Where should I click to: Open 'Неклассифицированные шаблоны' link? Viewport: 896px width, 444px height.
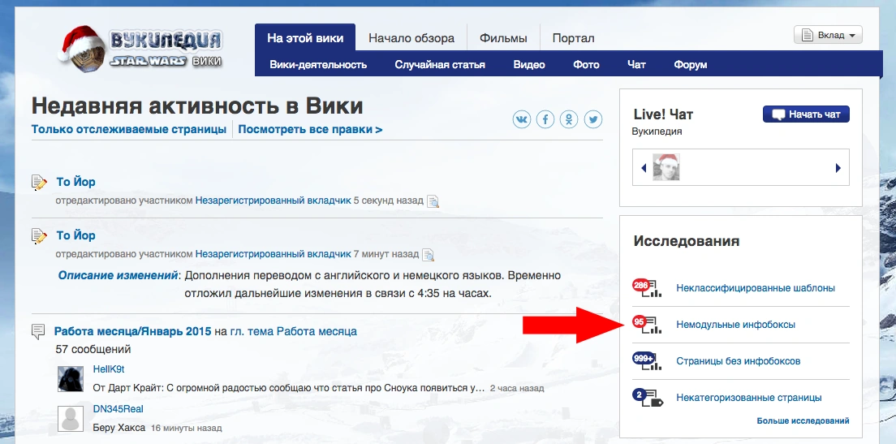click(756, 288)
